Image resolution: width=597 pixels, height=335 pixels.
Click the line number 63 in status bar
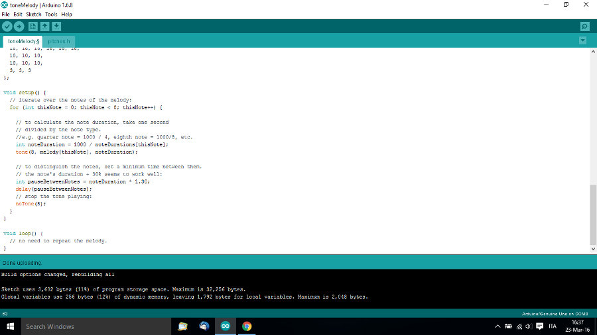click(5, 314)
